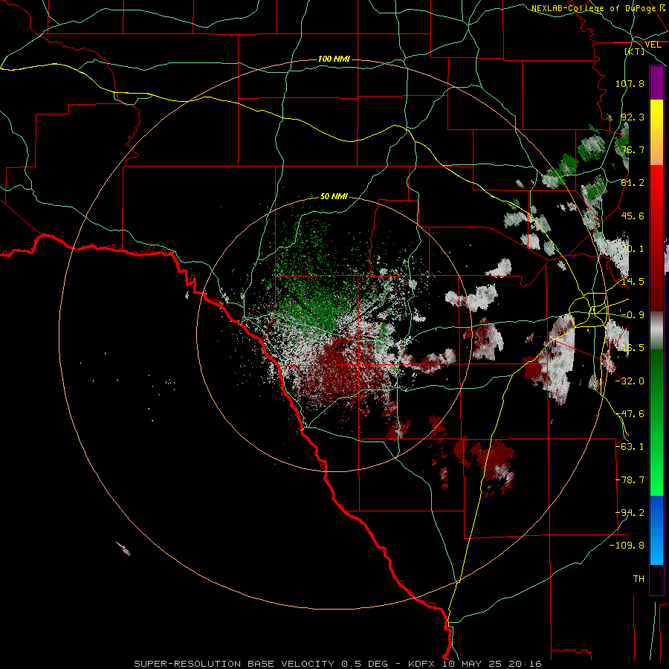Image resolution: width=669 pixels, height=669 pixels.
Task: Click the bright green segment of the color bar
Action: pyautogui.click(x=656, y=422)
